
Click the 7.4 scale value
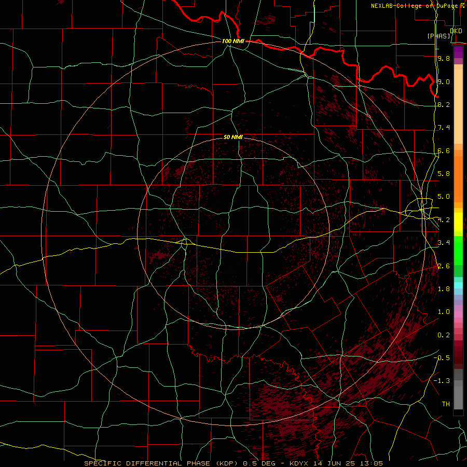(x=444, y=128)
